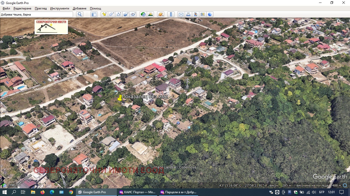Viewport: 350px width, 196px height.
Task: Add an image overlay
Action: [x=126, y=14]
